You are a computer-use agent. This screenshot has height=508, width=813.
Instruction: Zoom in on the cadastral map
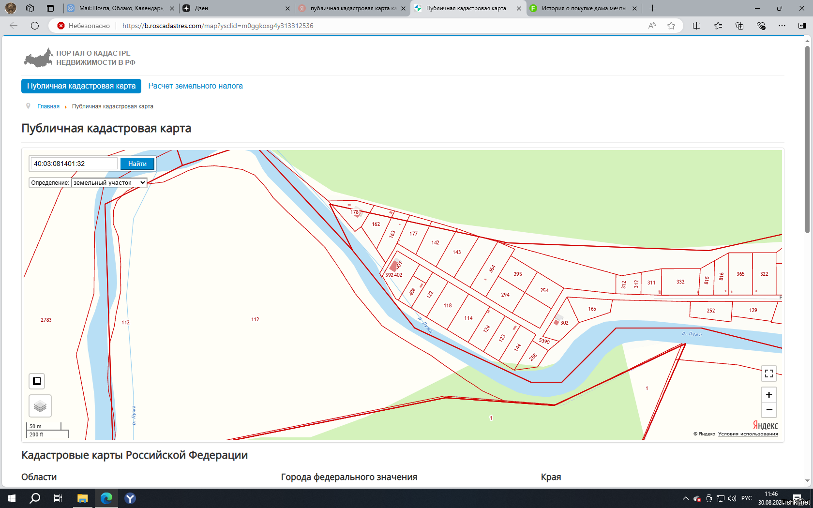[768, 395]
